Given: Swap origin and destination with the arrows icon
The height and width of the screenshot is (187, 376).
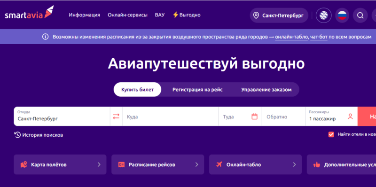Looking at the screenshot, I should tap(116, 116).
